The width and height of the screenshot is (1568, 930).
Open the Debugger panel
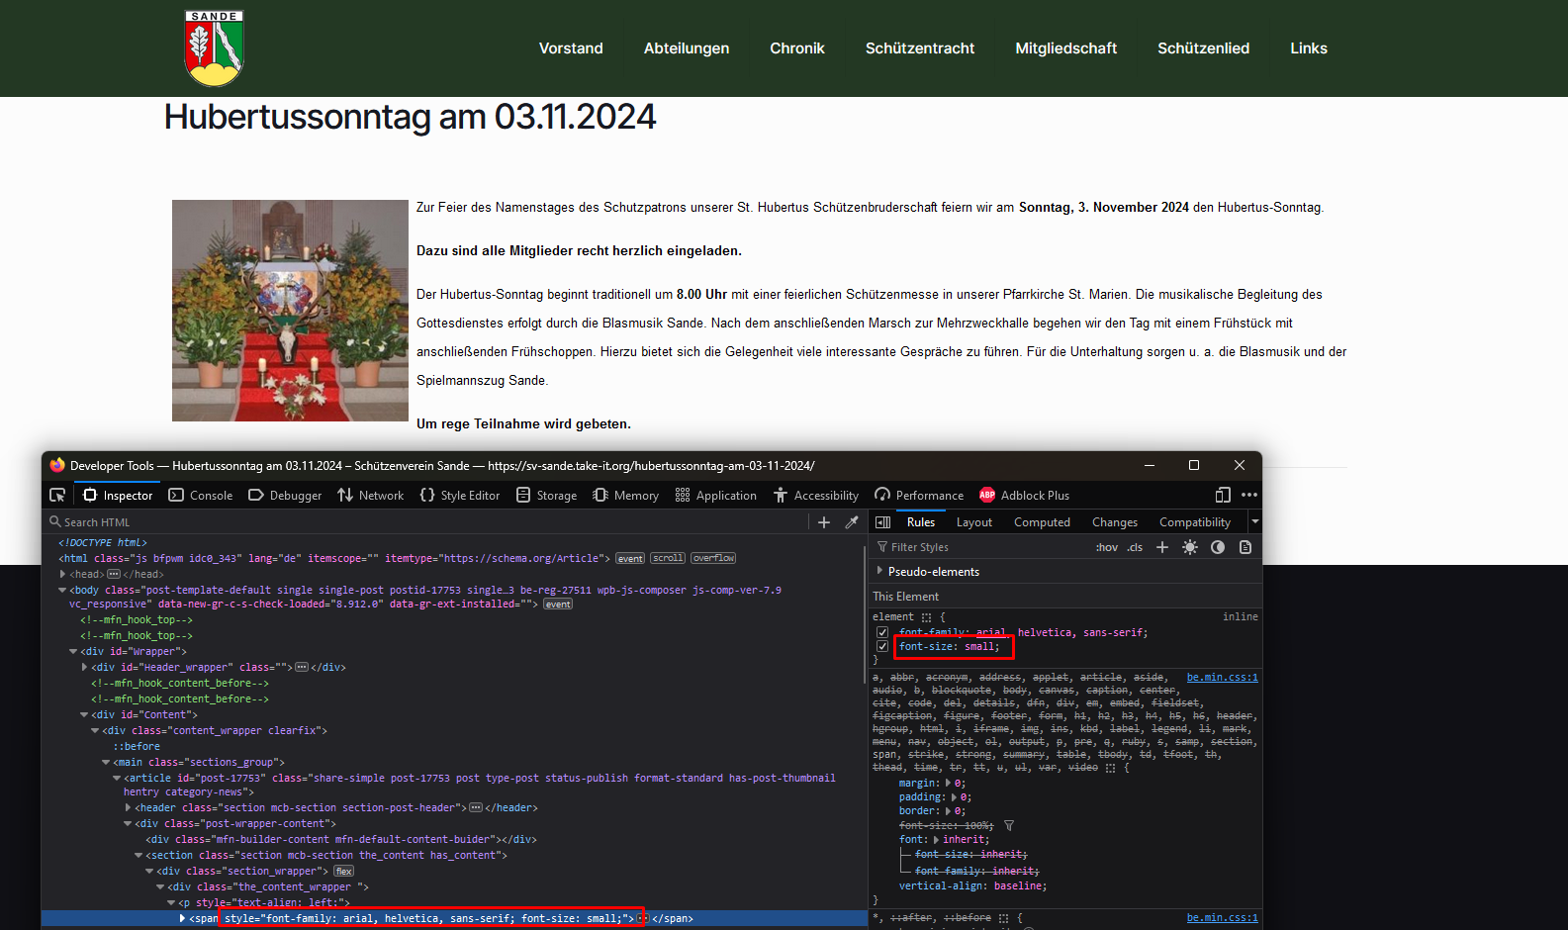tap(285, 495)
